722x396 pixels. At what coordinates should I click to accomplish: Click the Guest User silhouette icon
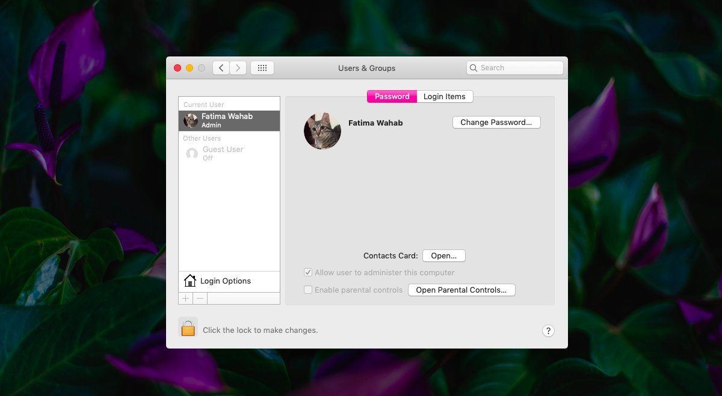coord(192,154)
